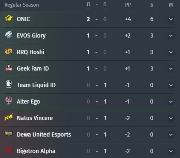The width and height of the screenshot is (180, 158).
Task: Open the Geek Fam ID team name
Action: [33, 68]
